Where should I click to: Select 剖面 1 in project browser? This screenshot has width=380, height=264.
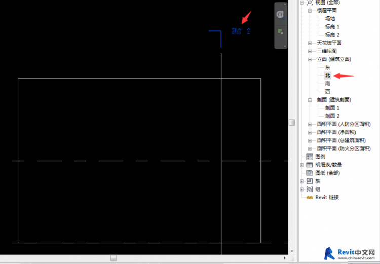point(332,108)
